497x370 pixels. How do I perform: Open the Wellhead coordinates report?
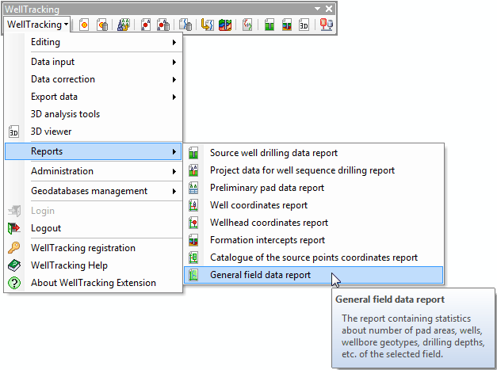[x=313, y=223]
